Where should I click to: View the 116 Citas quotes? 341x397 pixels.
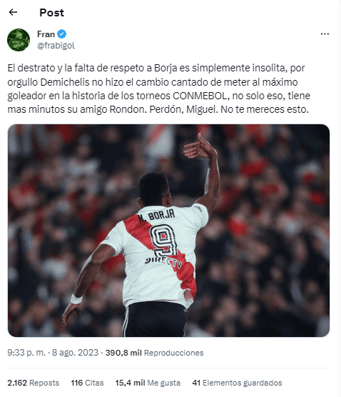pos(87,383)
